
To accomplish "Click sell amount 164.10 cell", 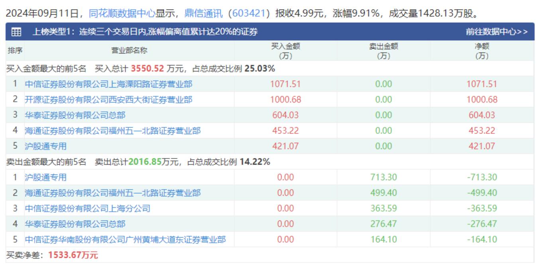I will (x=383, y=239).
